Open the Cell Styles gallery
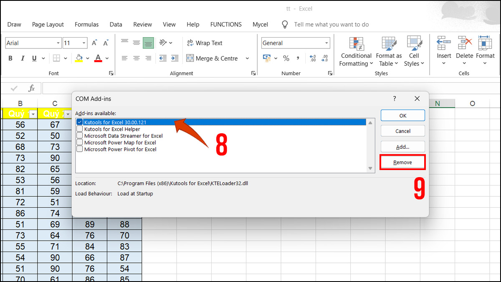Viewport: 501px width, 282px height. pos(414,52)
